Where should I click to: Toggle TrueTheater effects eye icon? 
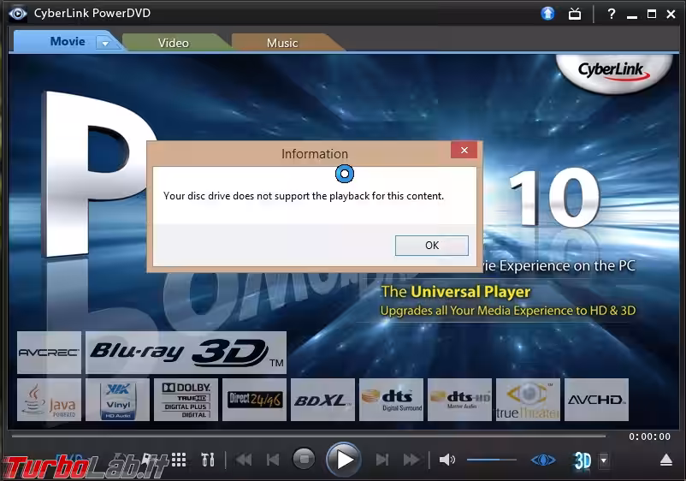point(543,460)
